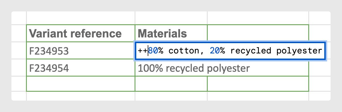
Task: Select empty cell below 100% recycled polyester
Action: click(x=171, y=84)
